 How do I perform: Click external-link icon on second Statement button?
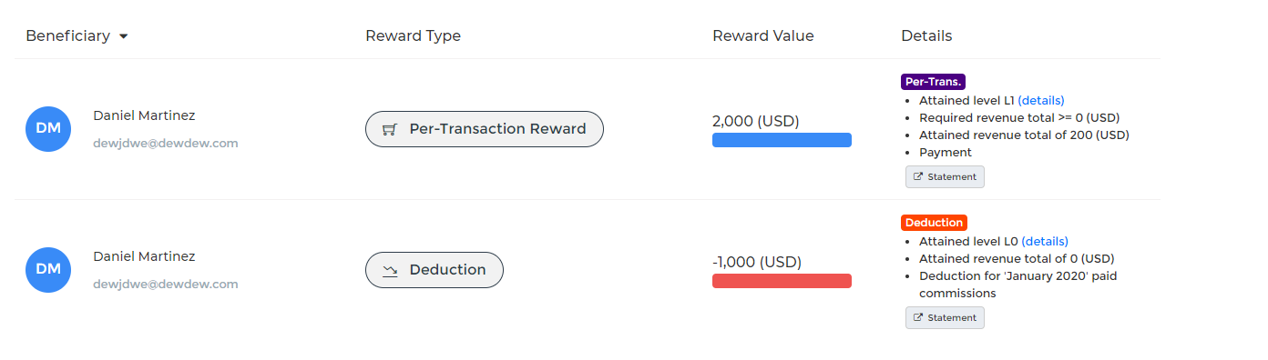point(918,317)
